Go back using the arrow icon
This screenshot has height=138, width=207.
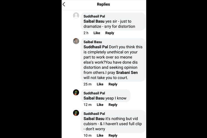(64, 4)
